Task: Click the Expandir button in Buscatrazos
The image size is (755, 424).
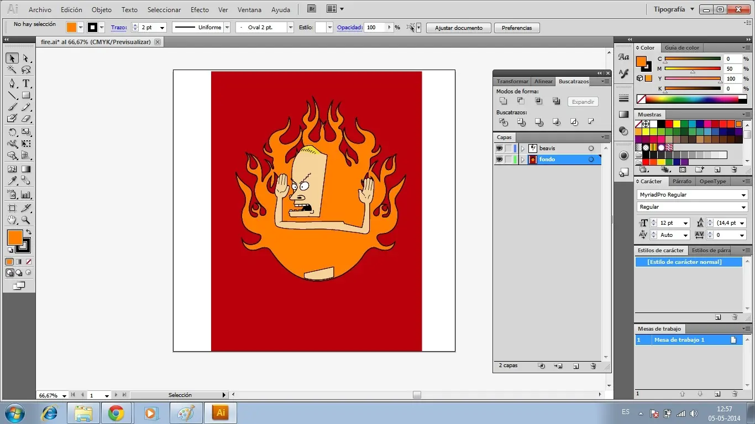Action: (x=583, y=102)
